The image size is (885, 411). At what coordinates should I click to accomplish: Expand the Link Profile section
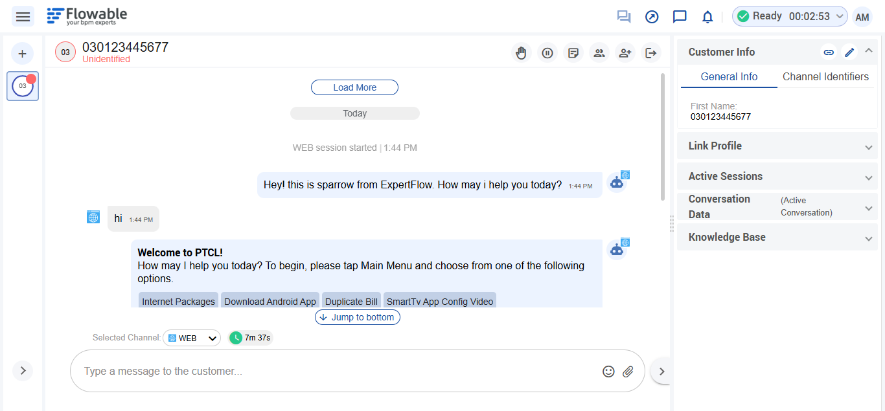click(777, 146)
